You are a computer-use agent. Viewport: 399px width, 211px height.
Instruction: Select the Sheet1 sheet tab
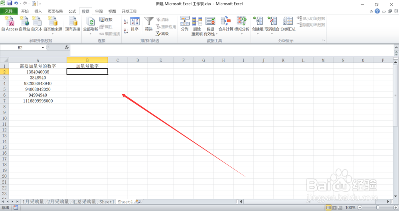tap(107, 201)
